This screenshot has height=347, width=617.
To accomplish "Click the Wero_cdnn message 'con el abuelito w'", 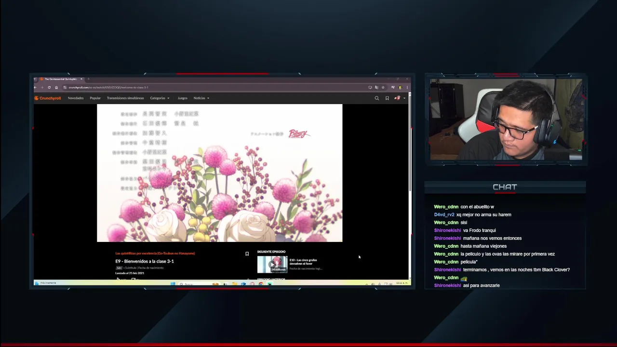I will tap(477, 207).
